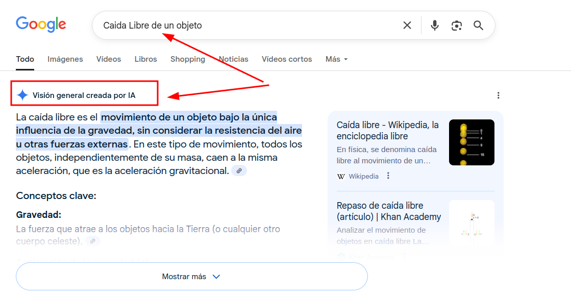Open Google Lens image search camera icon
This screenshot has width=571, height=296.
(x=456, y=26)
